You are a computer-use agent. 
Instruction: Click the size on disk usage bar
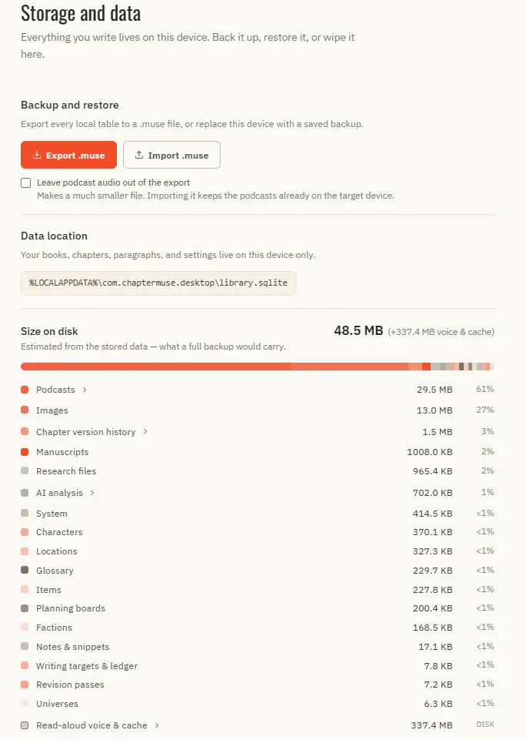(x=258, y=367)
